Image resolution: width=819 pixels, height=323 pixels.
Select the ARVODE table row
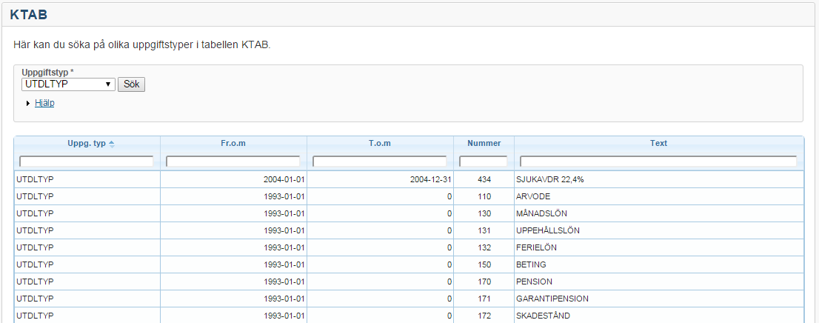pyautogui.click(x=531, y=196)
